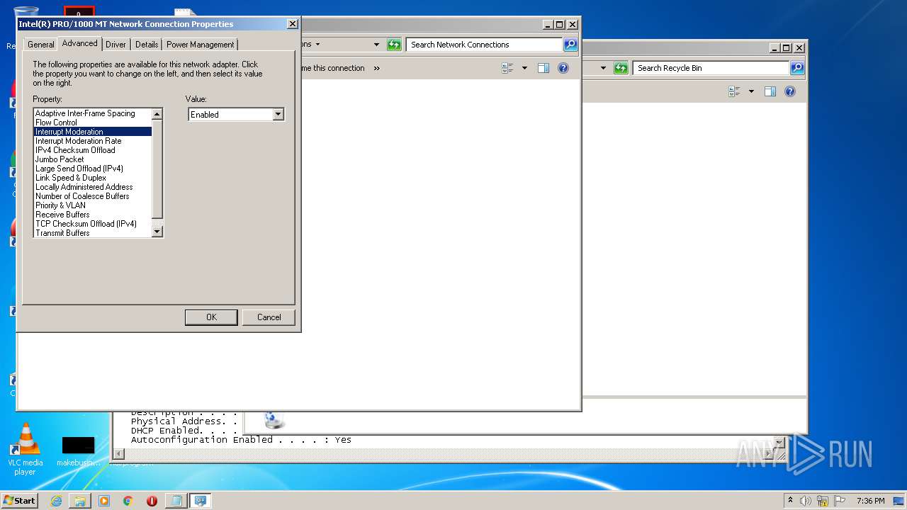
Task: Open the Driver tab
Action: click(116, 44)
